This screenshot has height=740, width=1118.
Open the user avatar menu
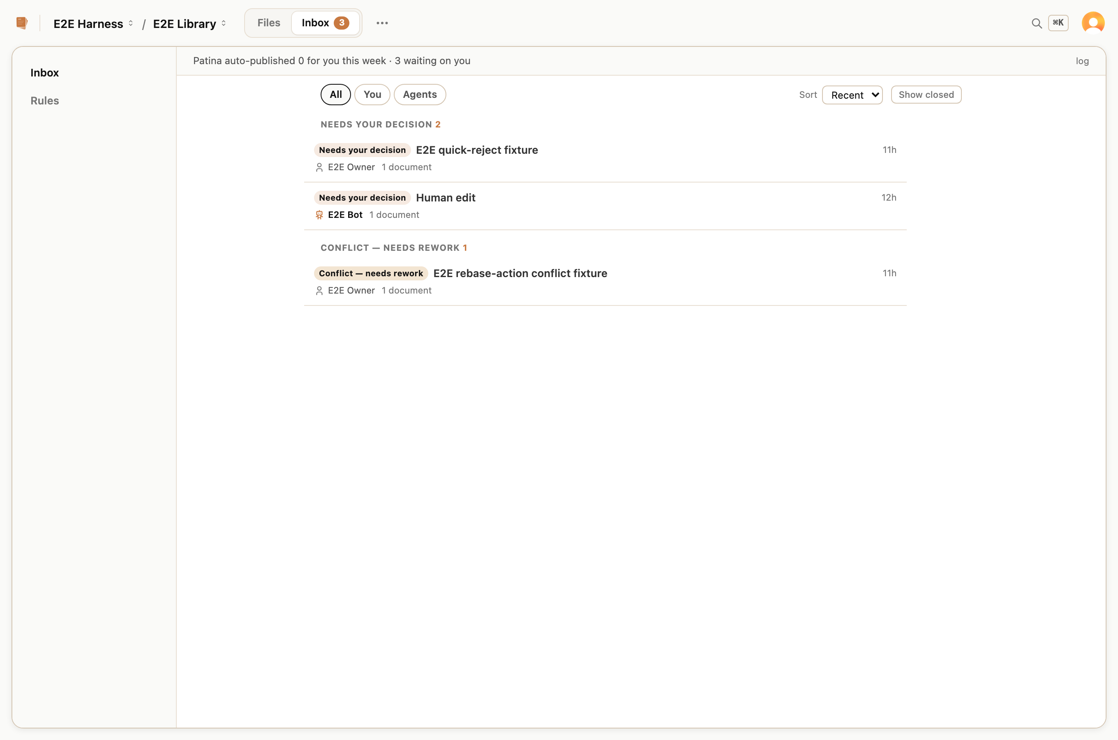coord(1093,23)
